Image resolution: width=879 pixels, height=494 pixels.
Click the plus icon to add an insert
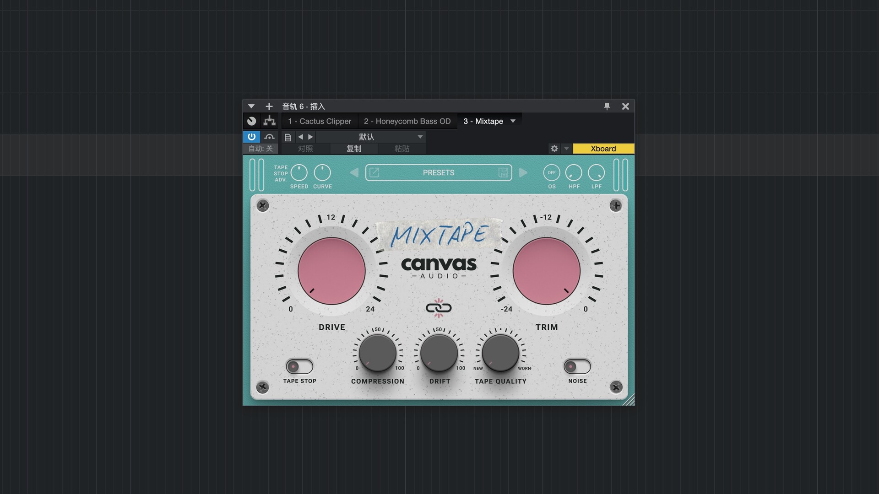point(269,106)
